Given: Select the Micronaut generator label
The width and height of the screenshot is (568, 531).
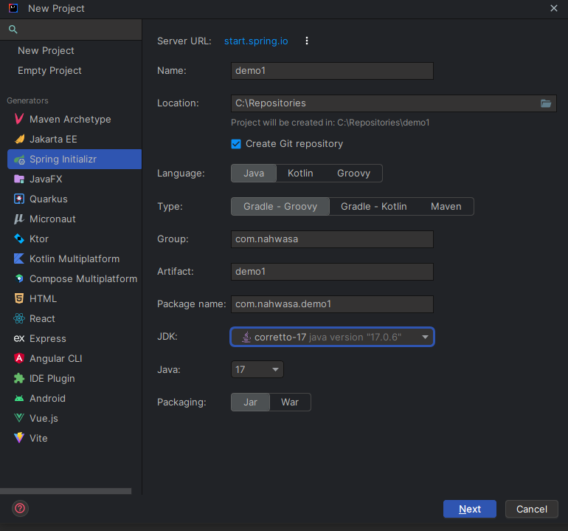Looking at the screenshot, I should click(x=52, y=219).
